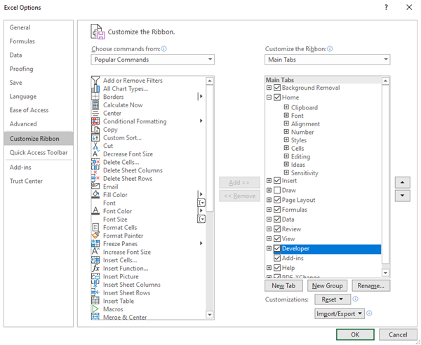Image resolution: width=421 pixels, height=345 pixels.
Task: Toggle the Add-ins tab checkbox
Action: (x=277, y=258)
